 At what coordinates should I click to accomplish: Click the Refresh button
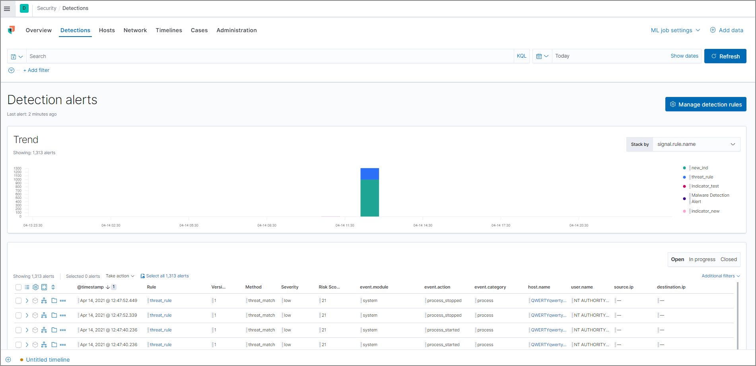click(x=725, y=56)
